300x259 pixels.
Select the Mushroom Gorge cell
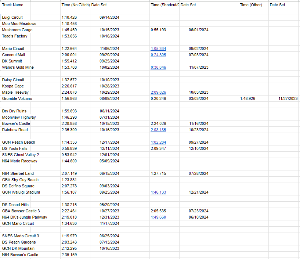[x=16, y=30]
